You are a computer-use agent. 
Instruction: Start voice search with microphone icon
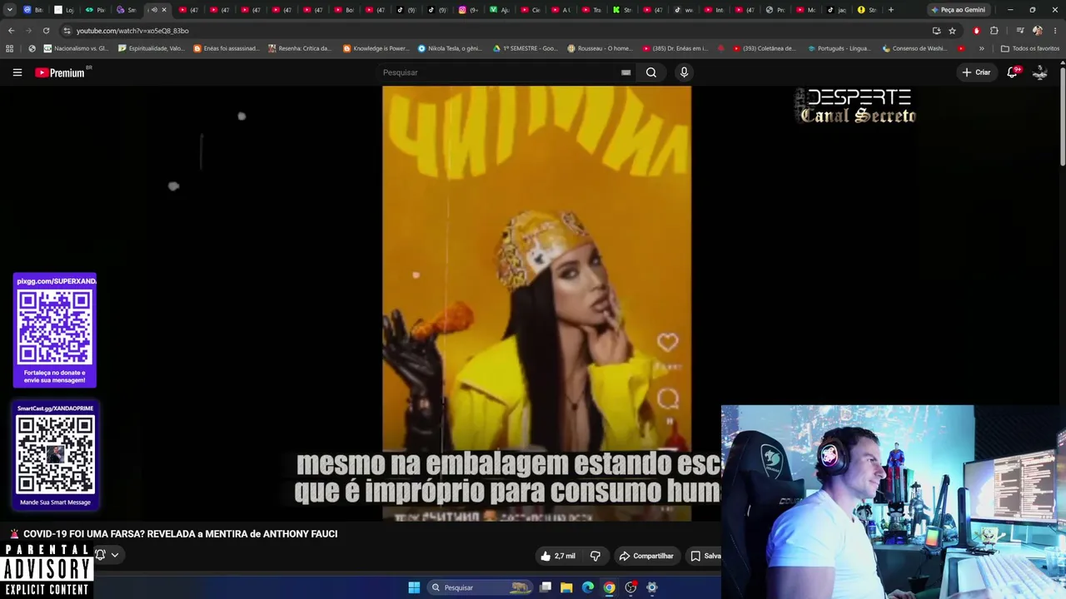pos(684,72)
